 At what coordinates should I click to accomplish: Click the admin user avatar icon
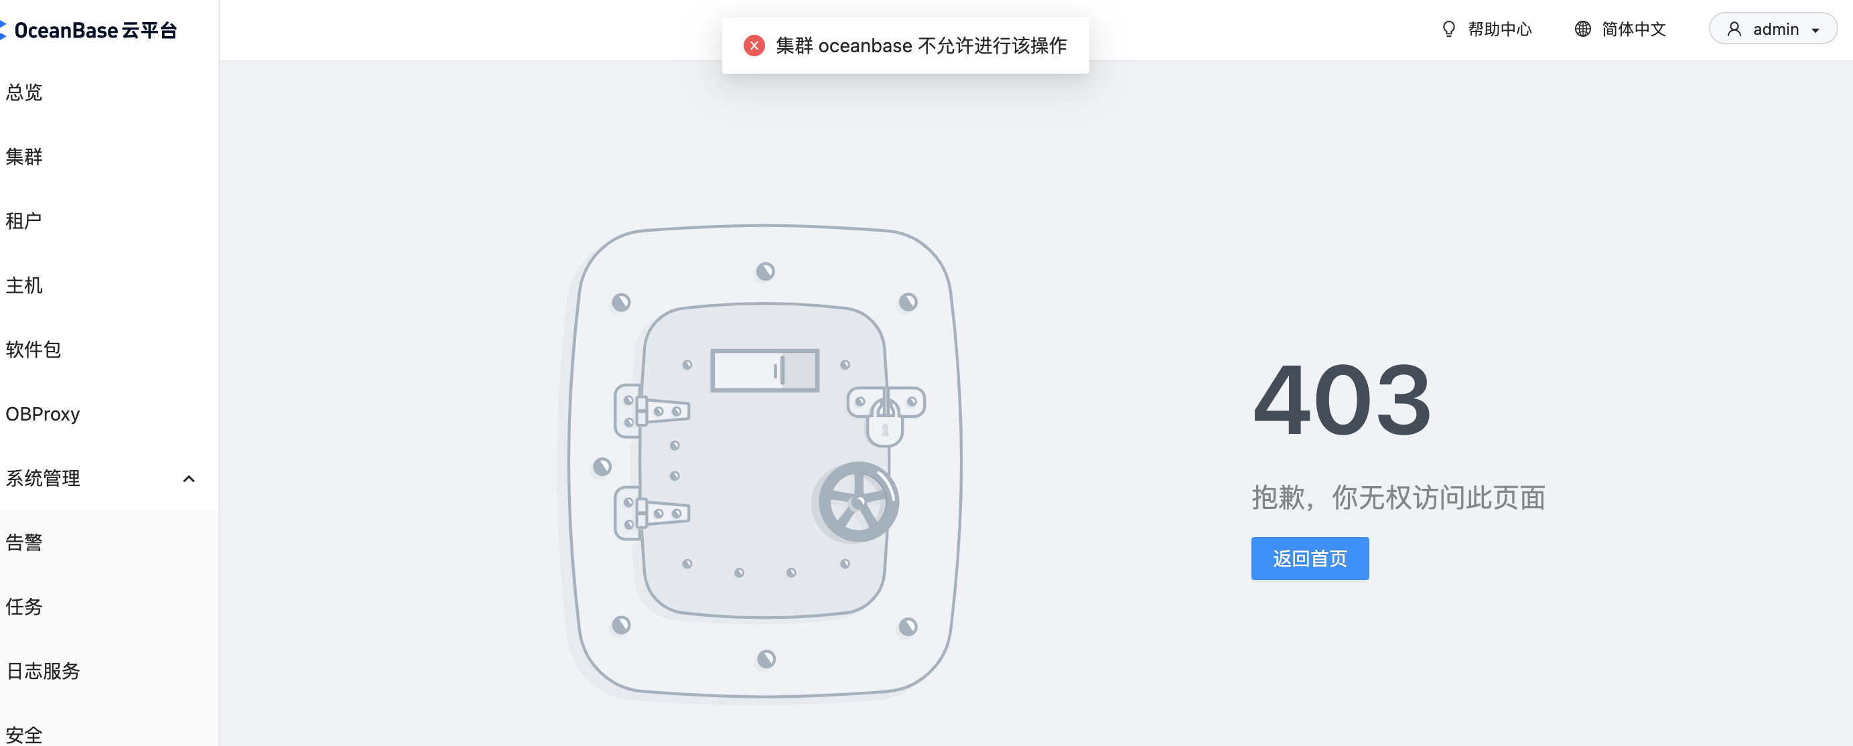[1734, 29]
